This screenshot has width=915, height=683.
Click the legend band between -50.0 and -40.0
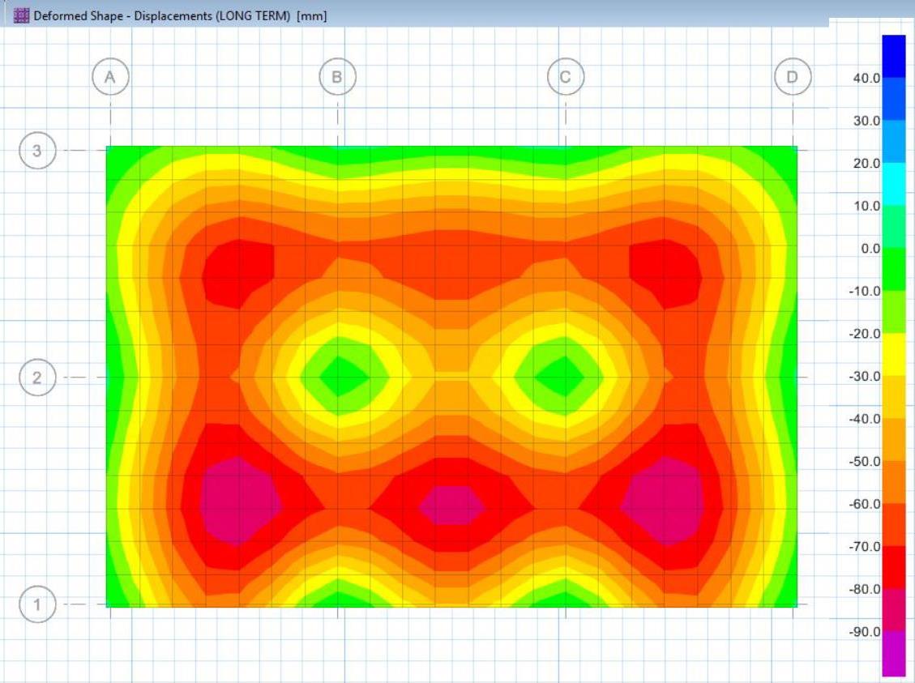[893, 439]
